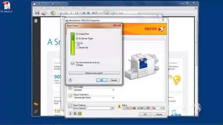Open the Attachments paperclip panel

click(36, 111)
